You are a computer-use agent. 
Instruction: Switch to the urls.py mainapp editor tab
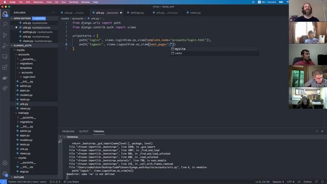click(x=167, y=13)
